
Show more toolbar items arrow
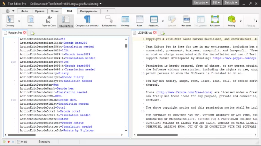(256, 21)
